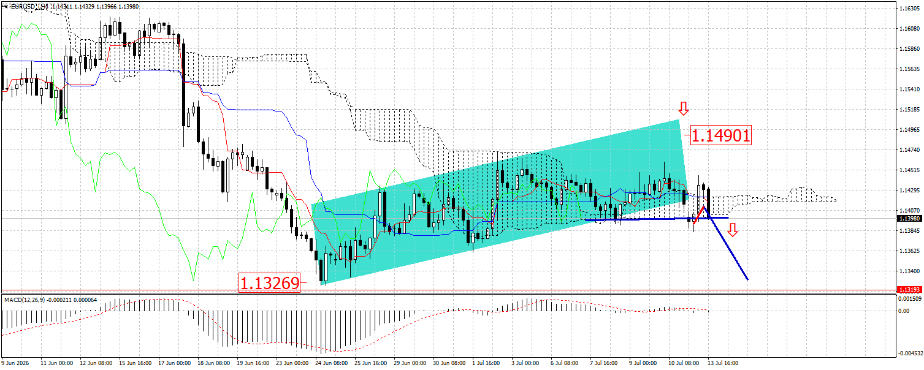Click the 1.13400 value on price axis

pos(908,271)
